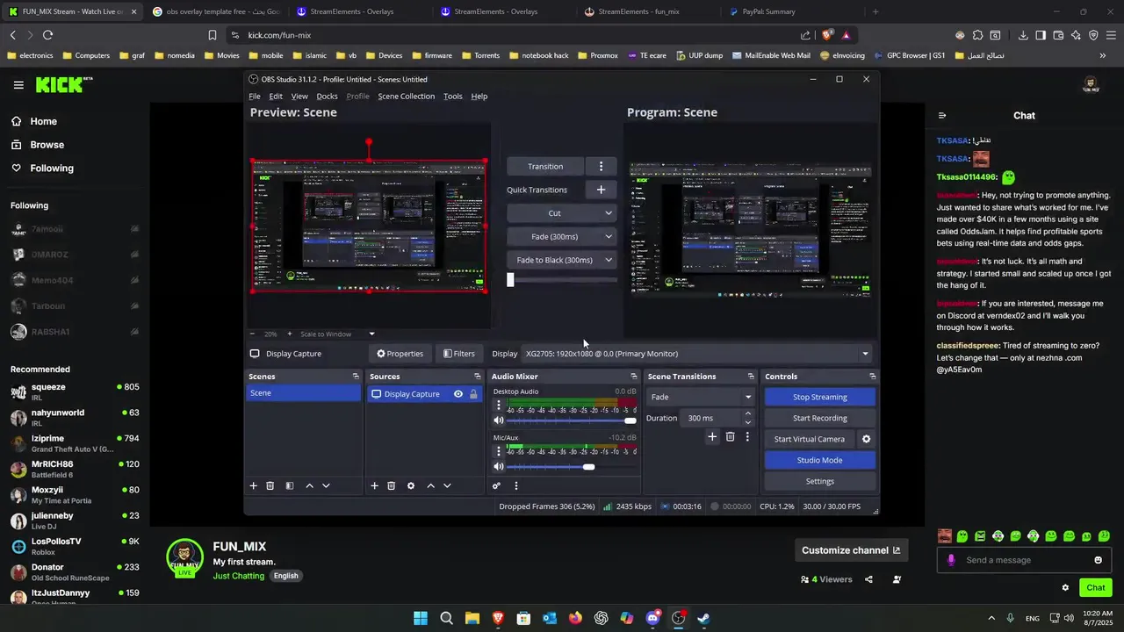Move source down in Sources panel
The height and width of the screenshot is (632, 1124).
coord(447,485)
